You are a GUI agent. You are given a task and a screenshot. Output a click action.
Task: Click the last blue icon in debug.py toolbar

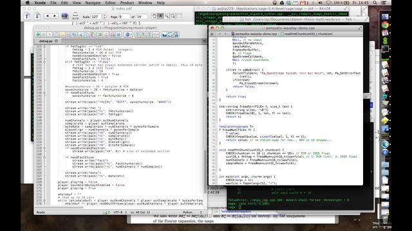[176, 35]
